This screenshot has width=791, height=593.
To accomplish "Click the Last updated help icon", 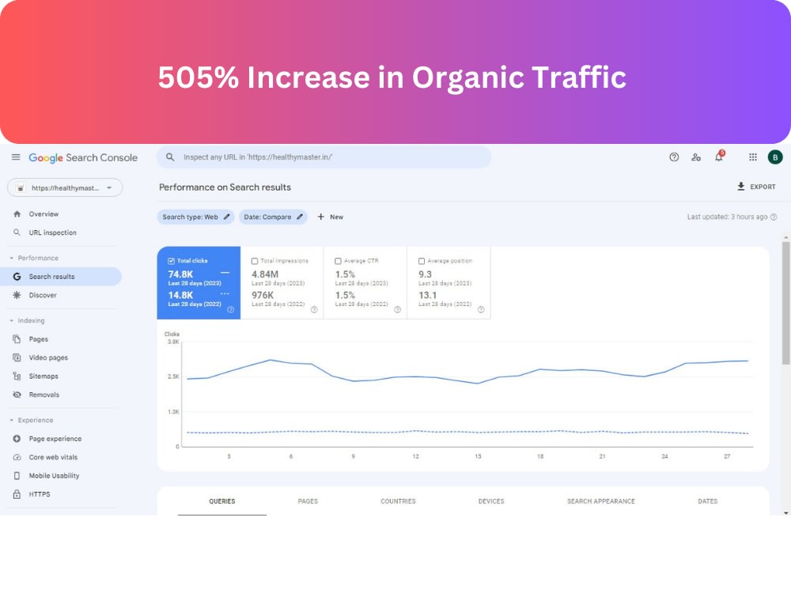I will click(774, 217).
